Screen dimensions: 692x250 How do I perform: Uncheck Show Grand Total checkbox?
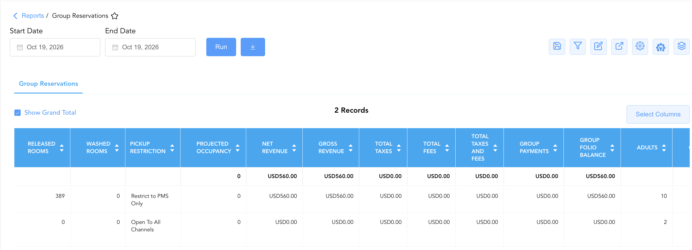point(18,113)
